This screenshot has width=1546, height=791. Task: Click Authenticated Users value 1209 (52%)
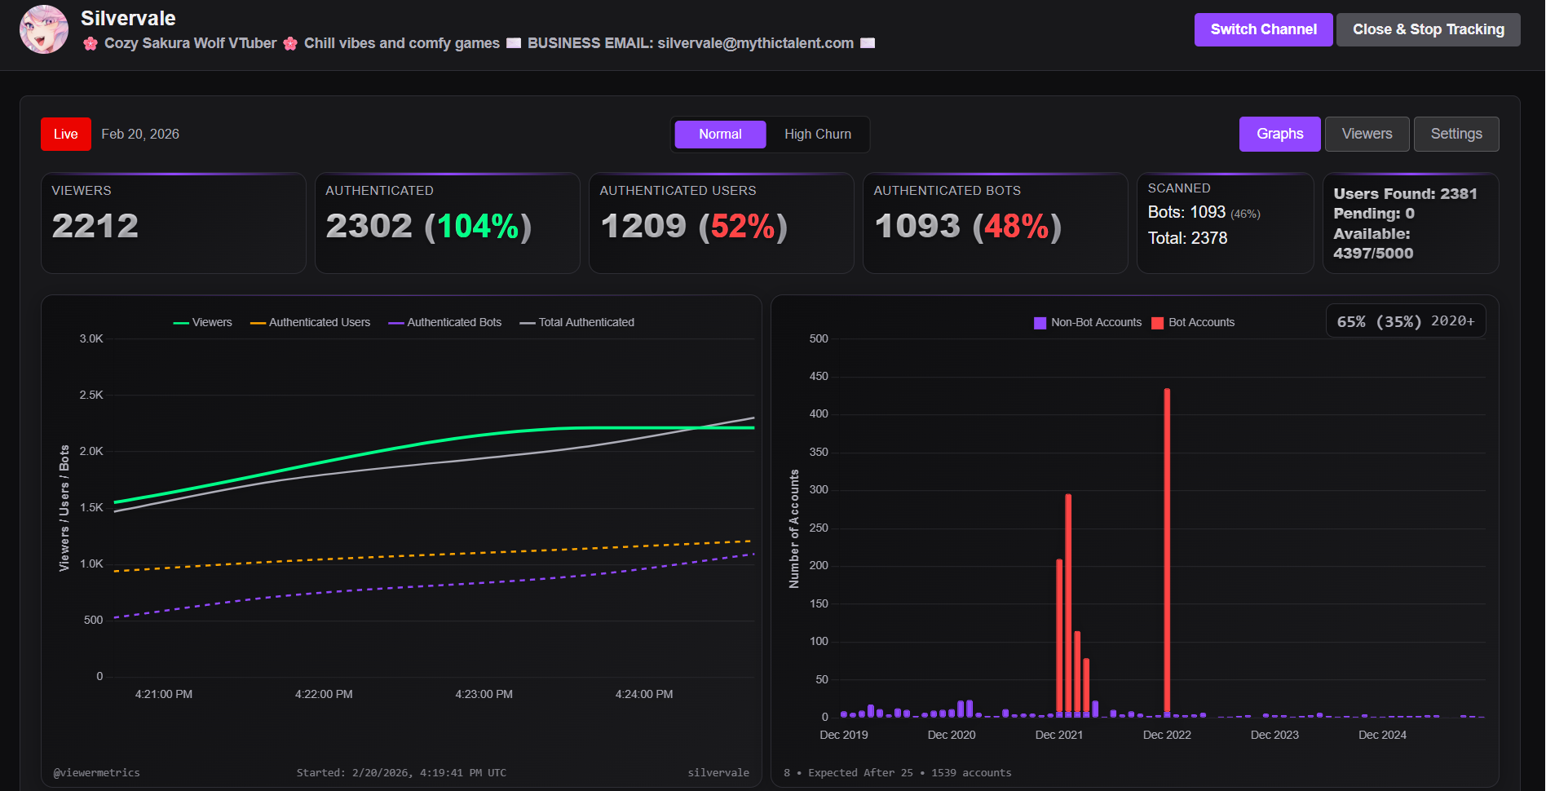[694, 226]
